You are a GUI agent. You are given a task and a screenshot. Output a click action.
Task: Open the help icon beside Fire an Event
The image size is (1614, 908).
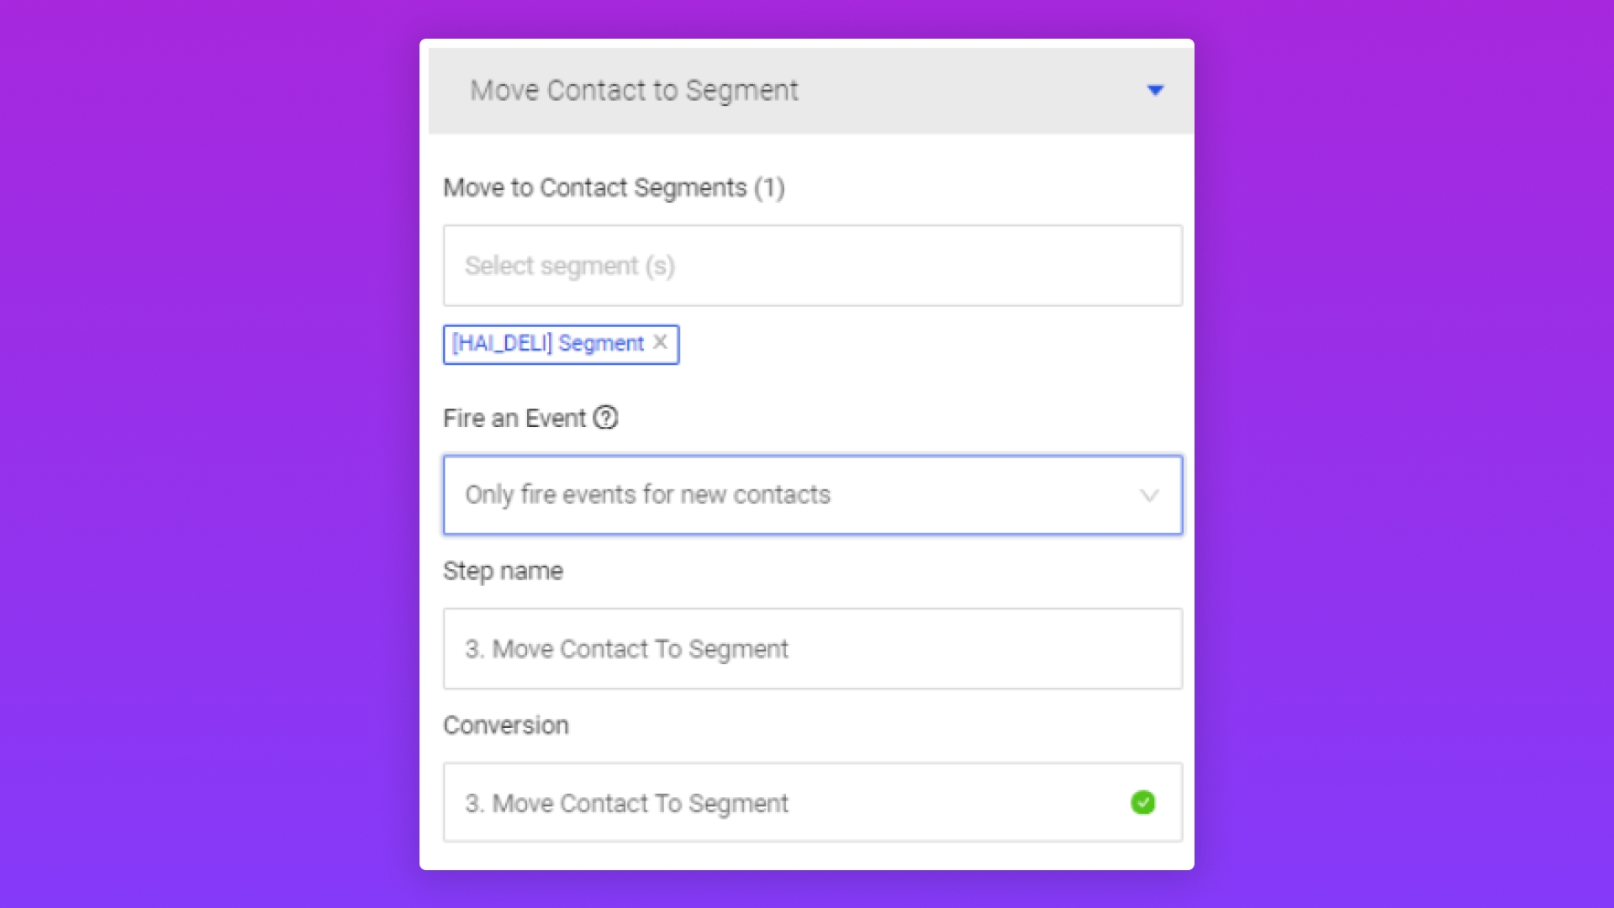tap(605, 418)
